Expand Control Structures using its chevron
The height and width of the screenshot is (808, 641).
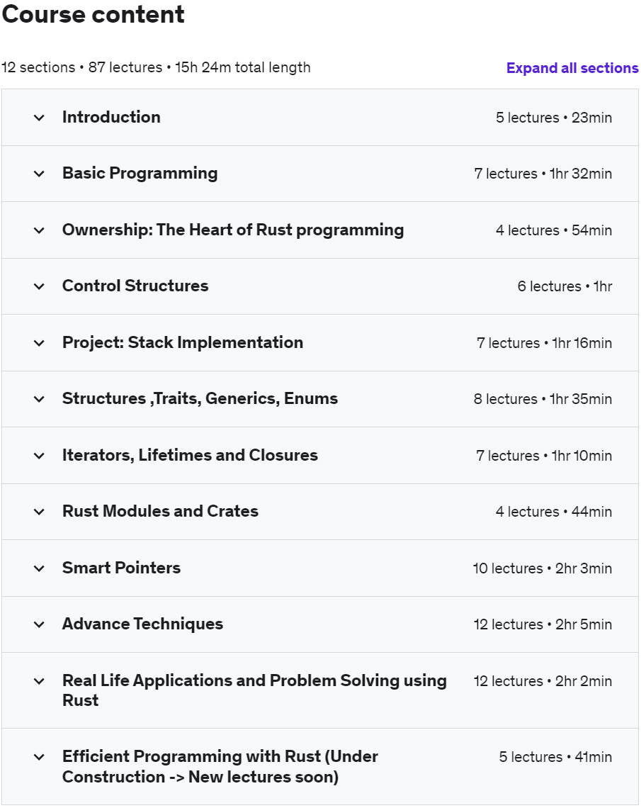[x=39, y=286]
